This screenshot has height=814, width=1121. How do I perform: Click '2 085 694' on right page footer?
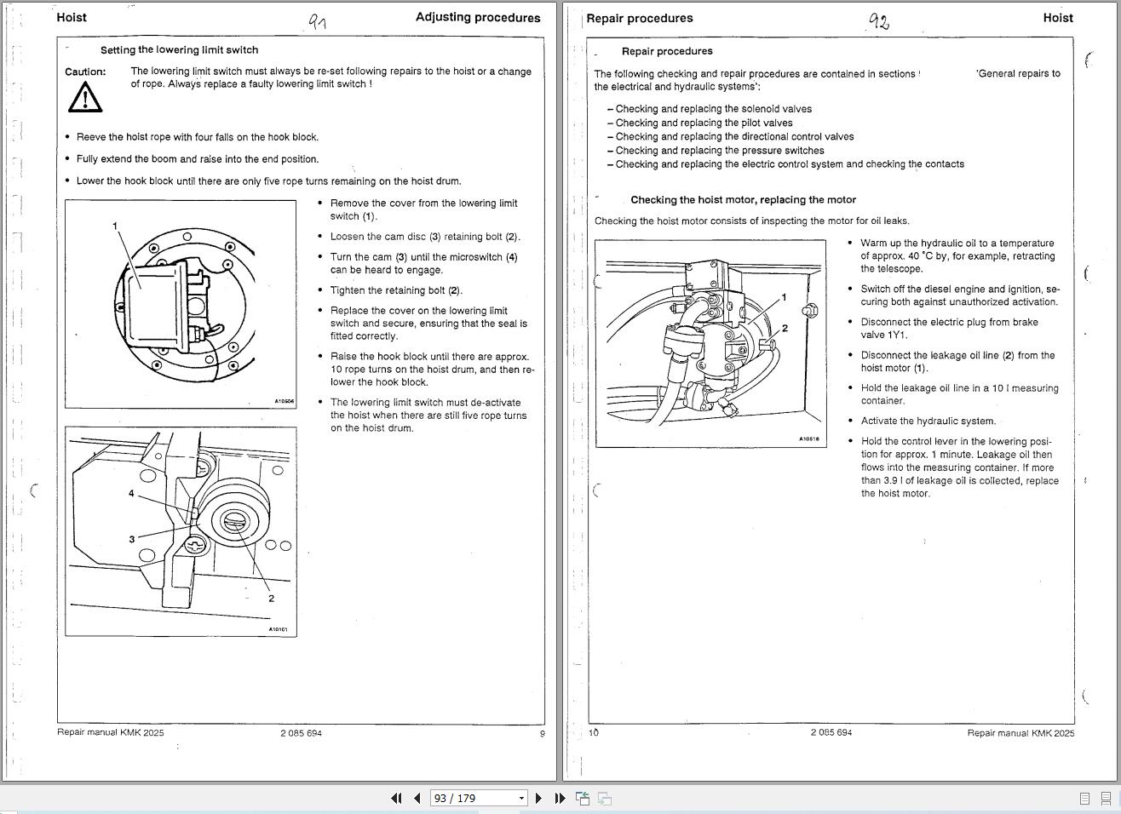coord(831,732)
